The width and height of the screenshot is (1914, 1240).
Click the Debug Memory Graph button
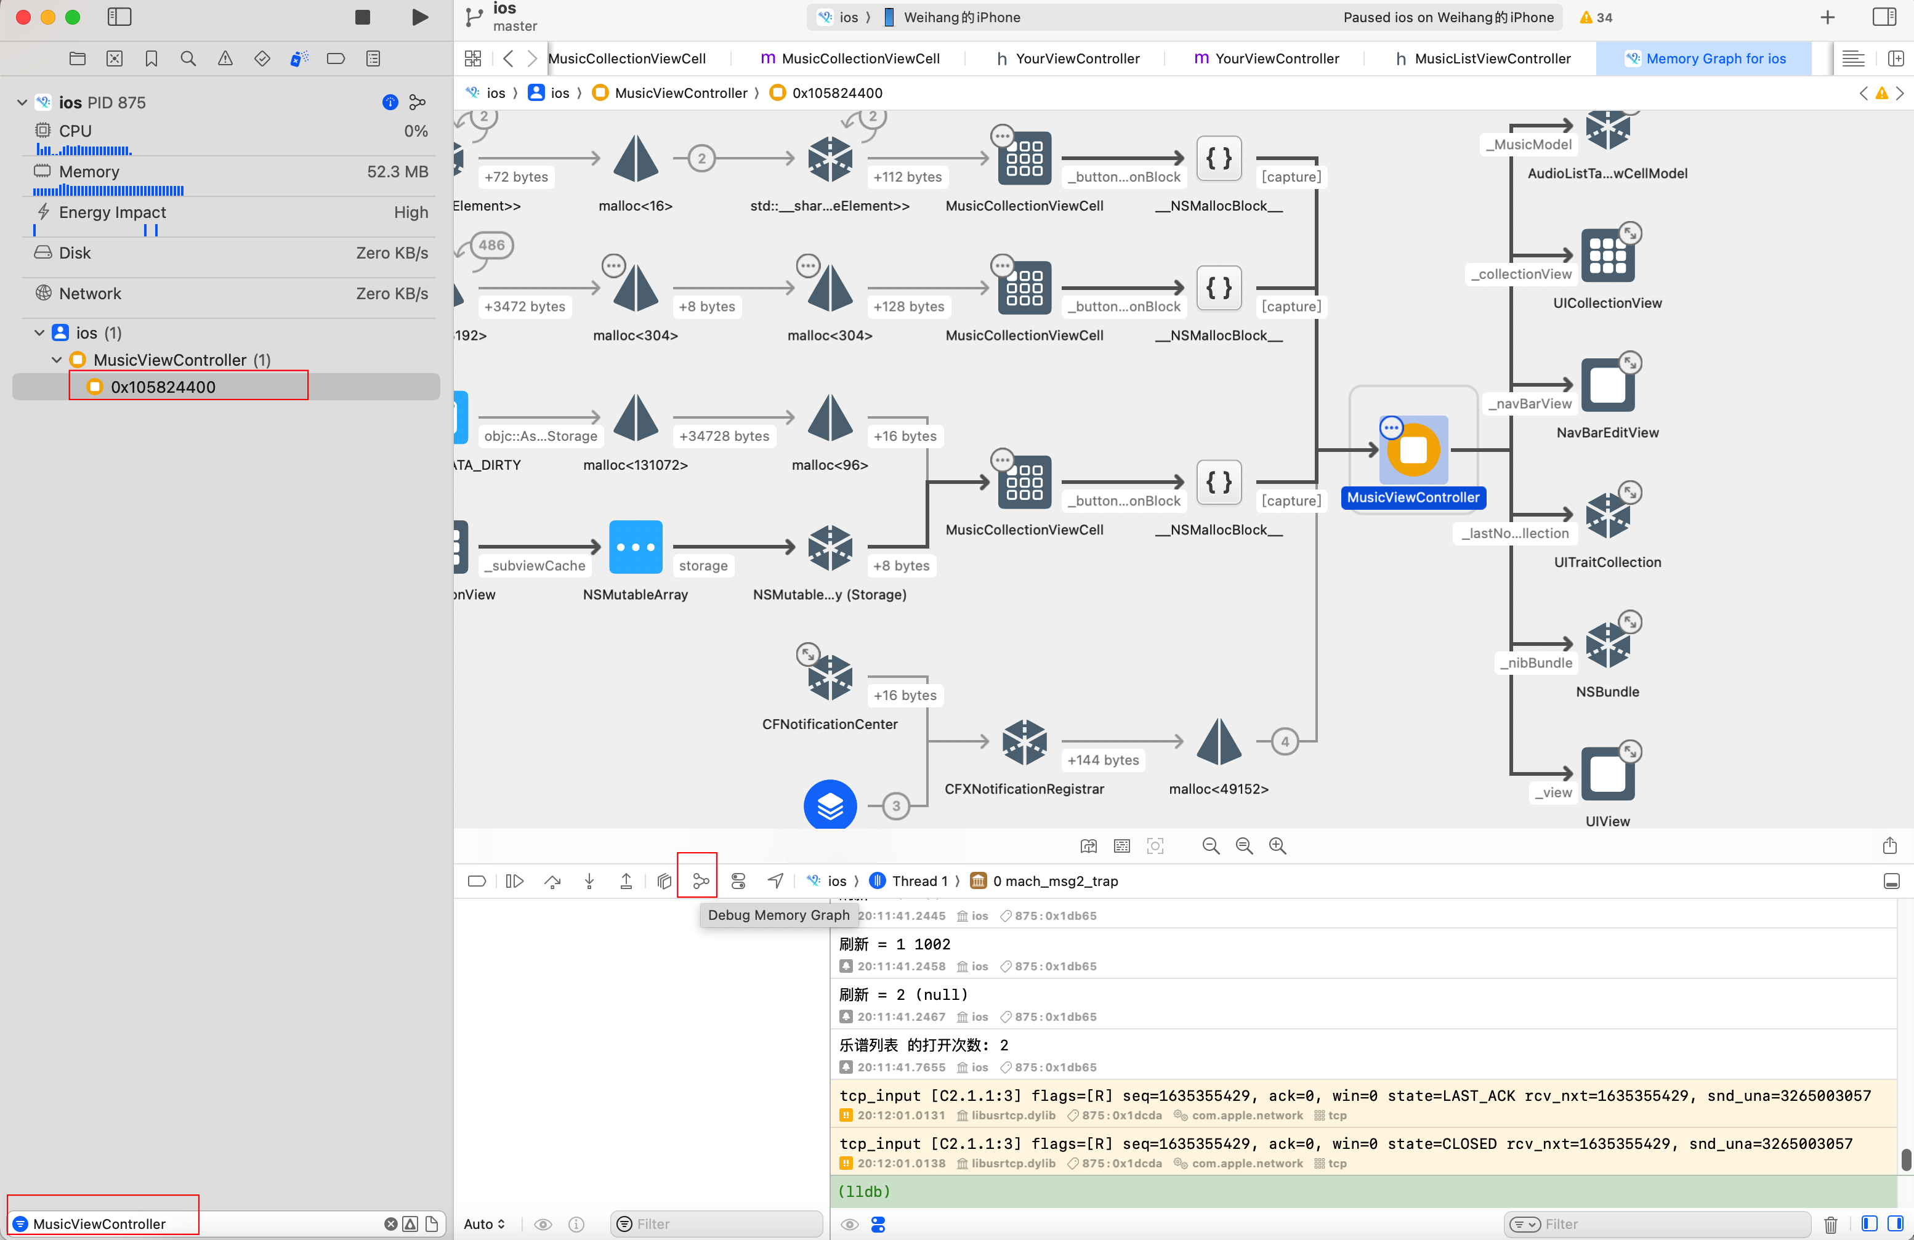(700, 881)
